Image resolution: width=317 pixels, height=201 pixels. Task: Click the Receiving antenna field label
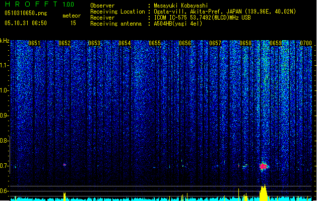(x=116, y=24)
